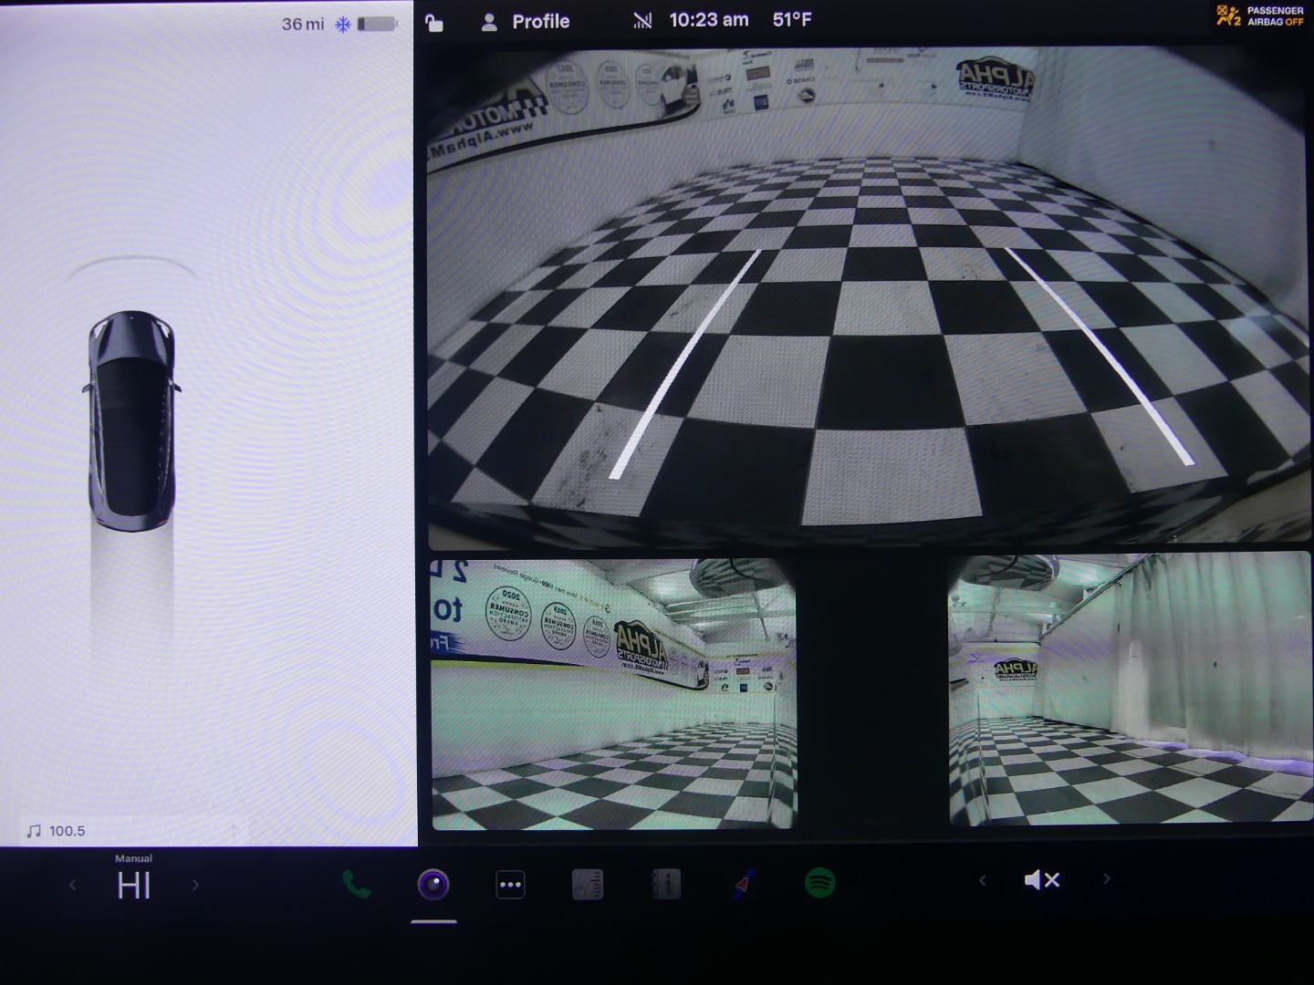The image size is (1314, 985).
Task: Tap the Passenger Airbag Off indicator
Action: coord(1261,16)
